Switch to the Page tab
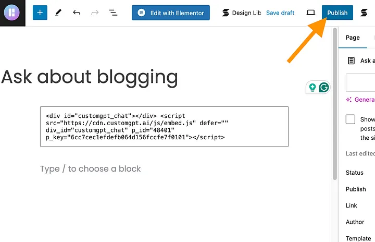This screenshot has width=375, height=242. click(353, 38)
